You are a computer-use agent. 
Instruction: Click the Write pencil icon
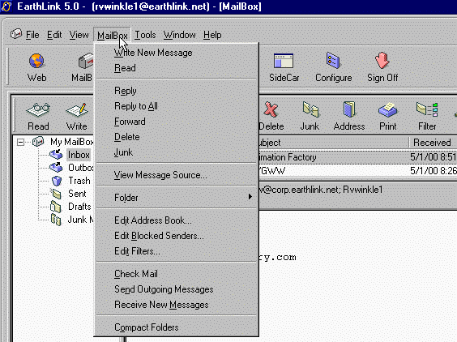77,110
